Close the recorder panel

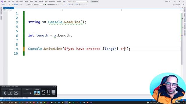click(x=56, y=87)
